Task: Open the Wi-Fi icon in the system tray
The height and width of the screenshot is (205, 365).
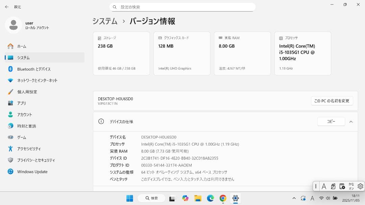Action: (x=321, y=199)
